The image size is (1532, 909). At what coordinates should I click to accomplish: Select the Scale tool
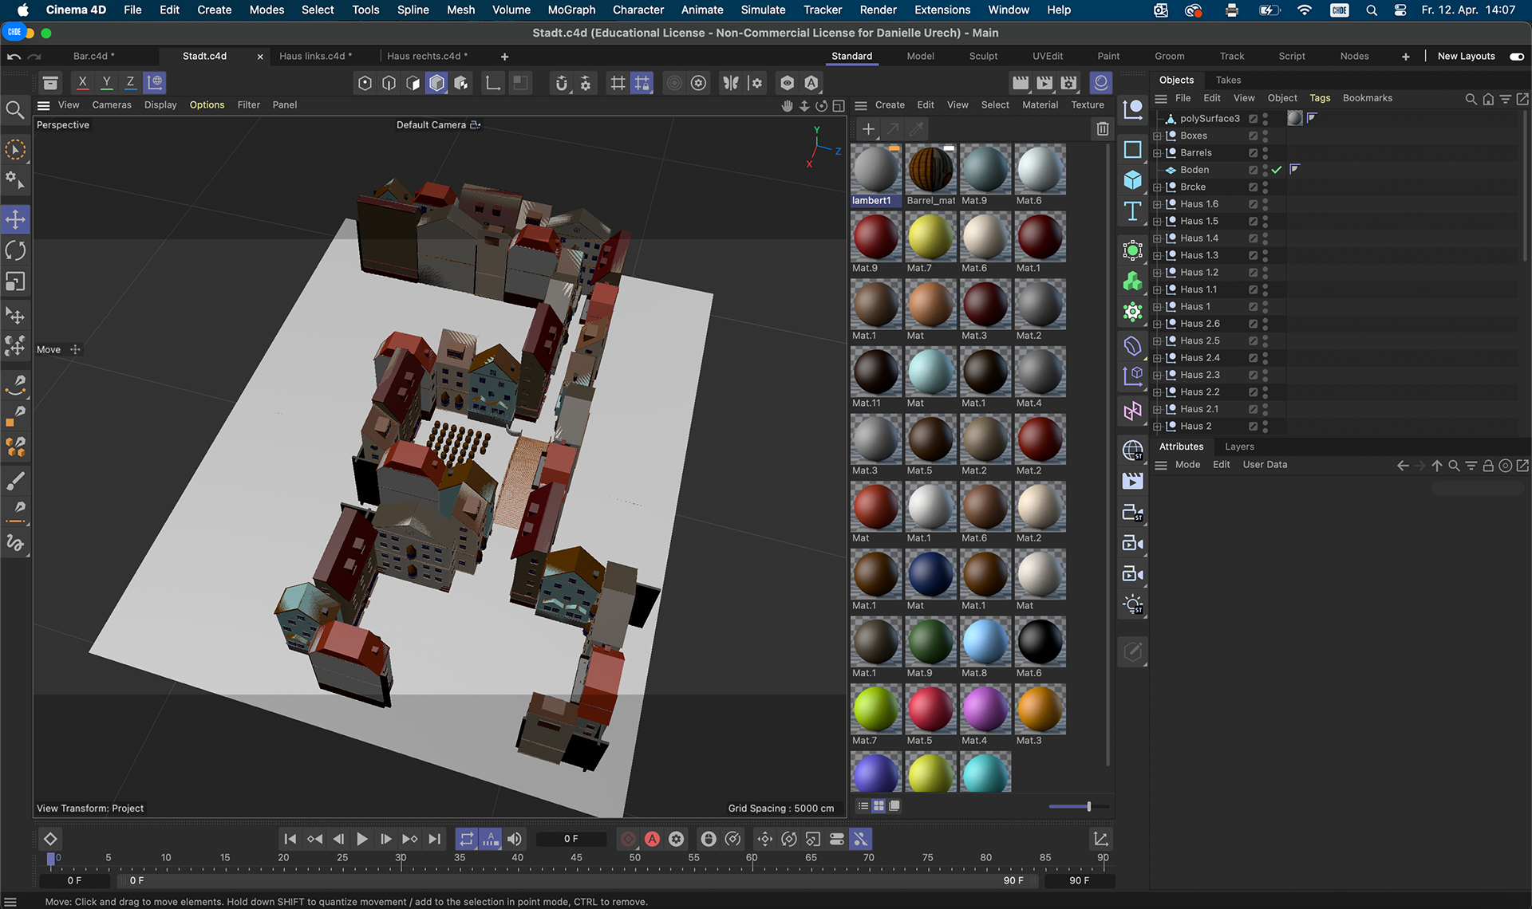coord(15,281)
